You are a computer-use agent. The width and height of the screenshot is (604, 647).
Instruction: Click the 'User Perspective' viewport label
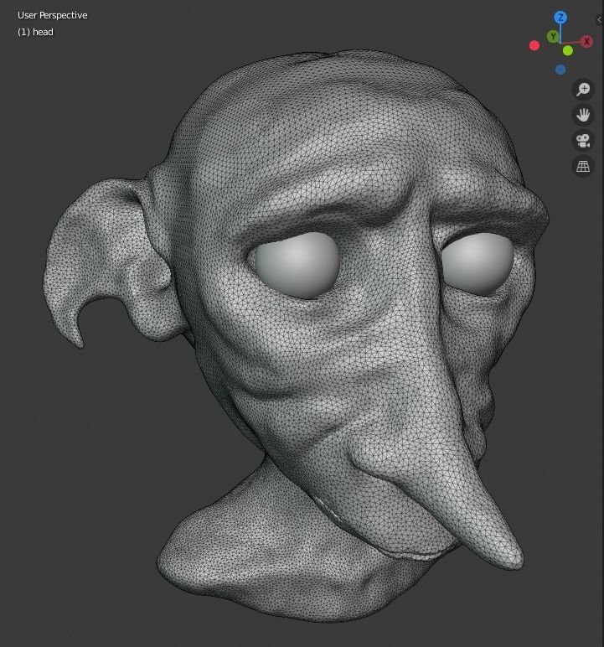53,15
